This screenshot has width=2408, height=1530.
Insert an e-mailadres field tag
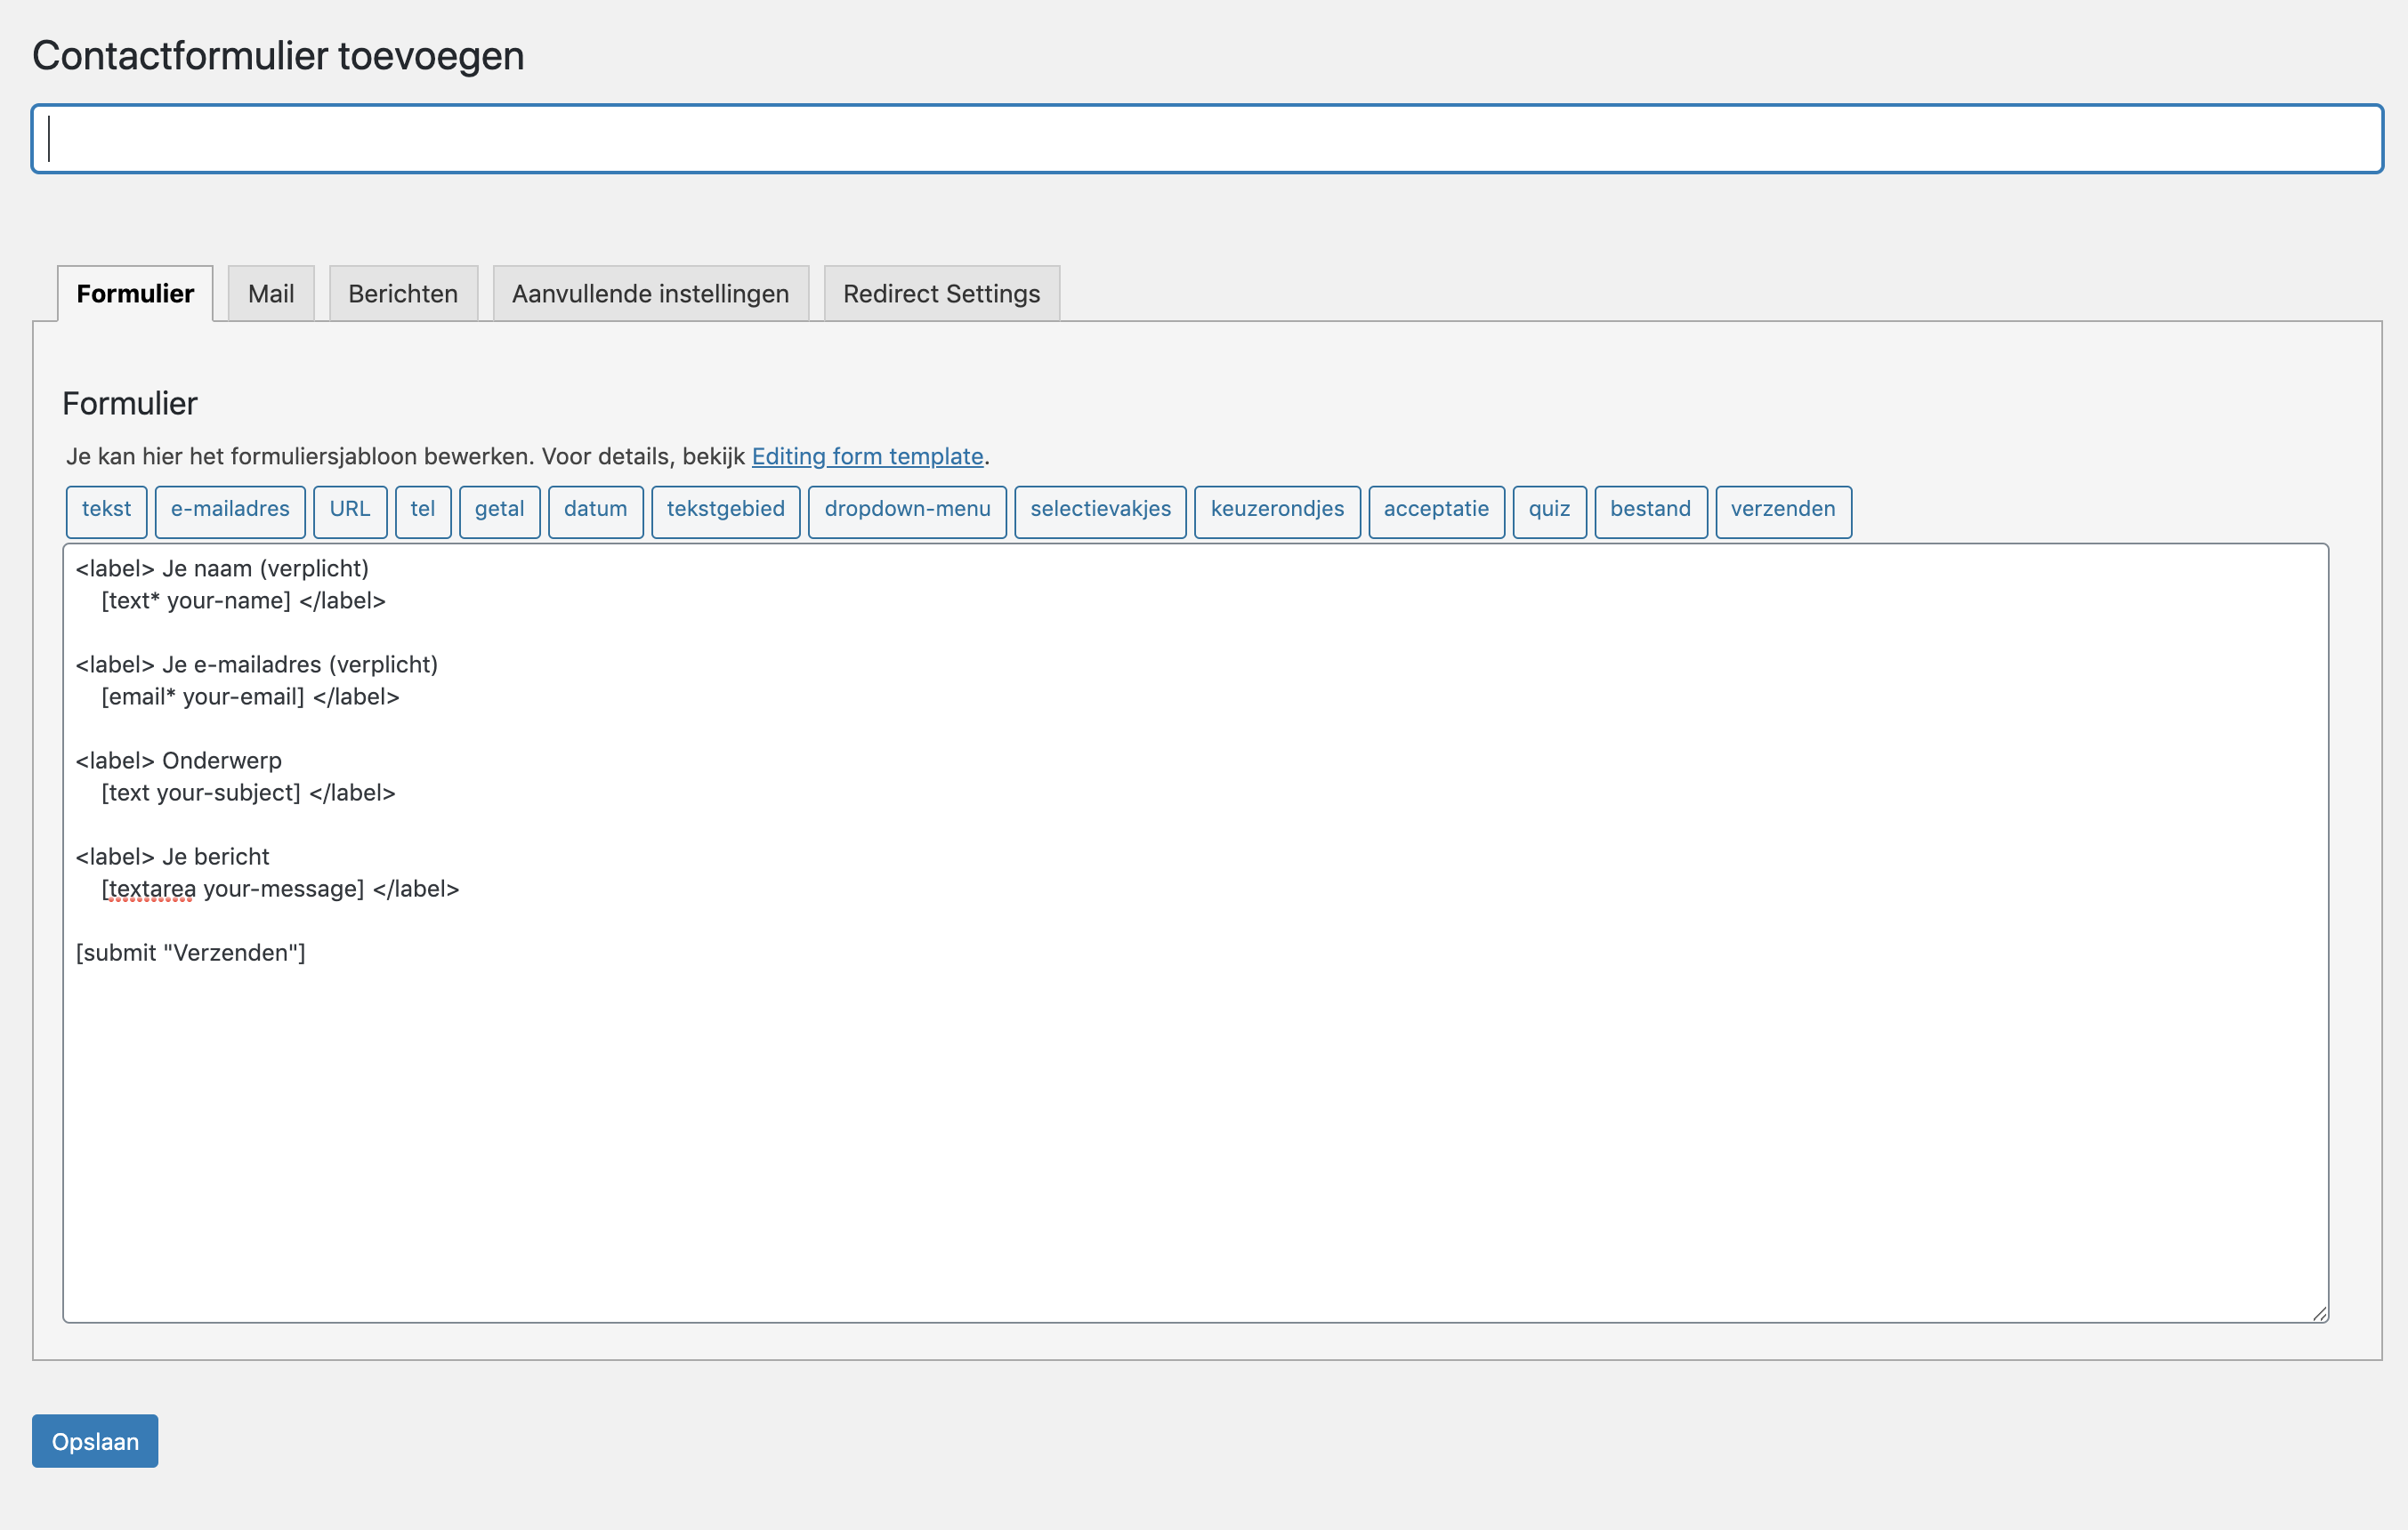230,510
